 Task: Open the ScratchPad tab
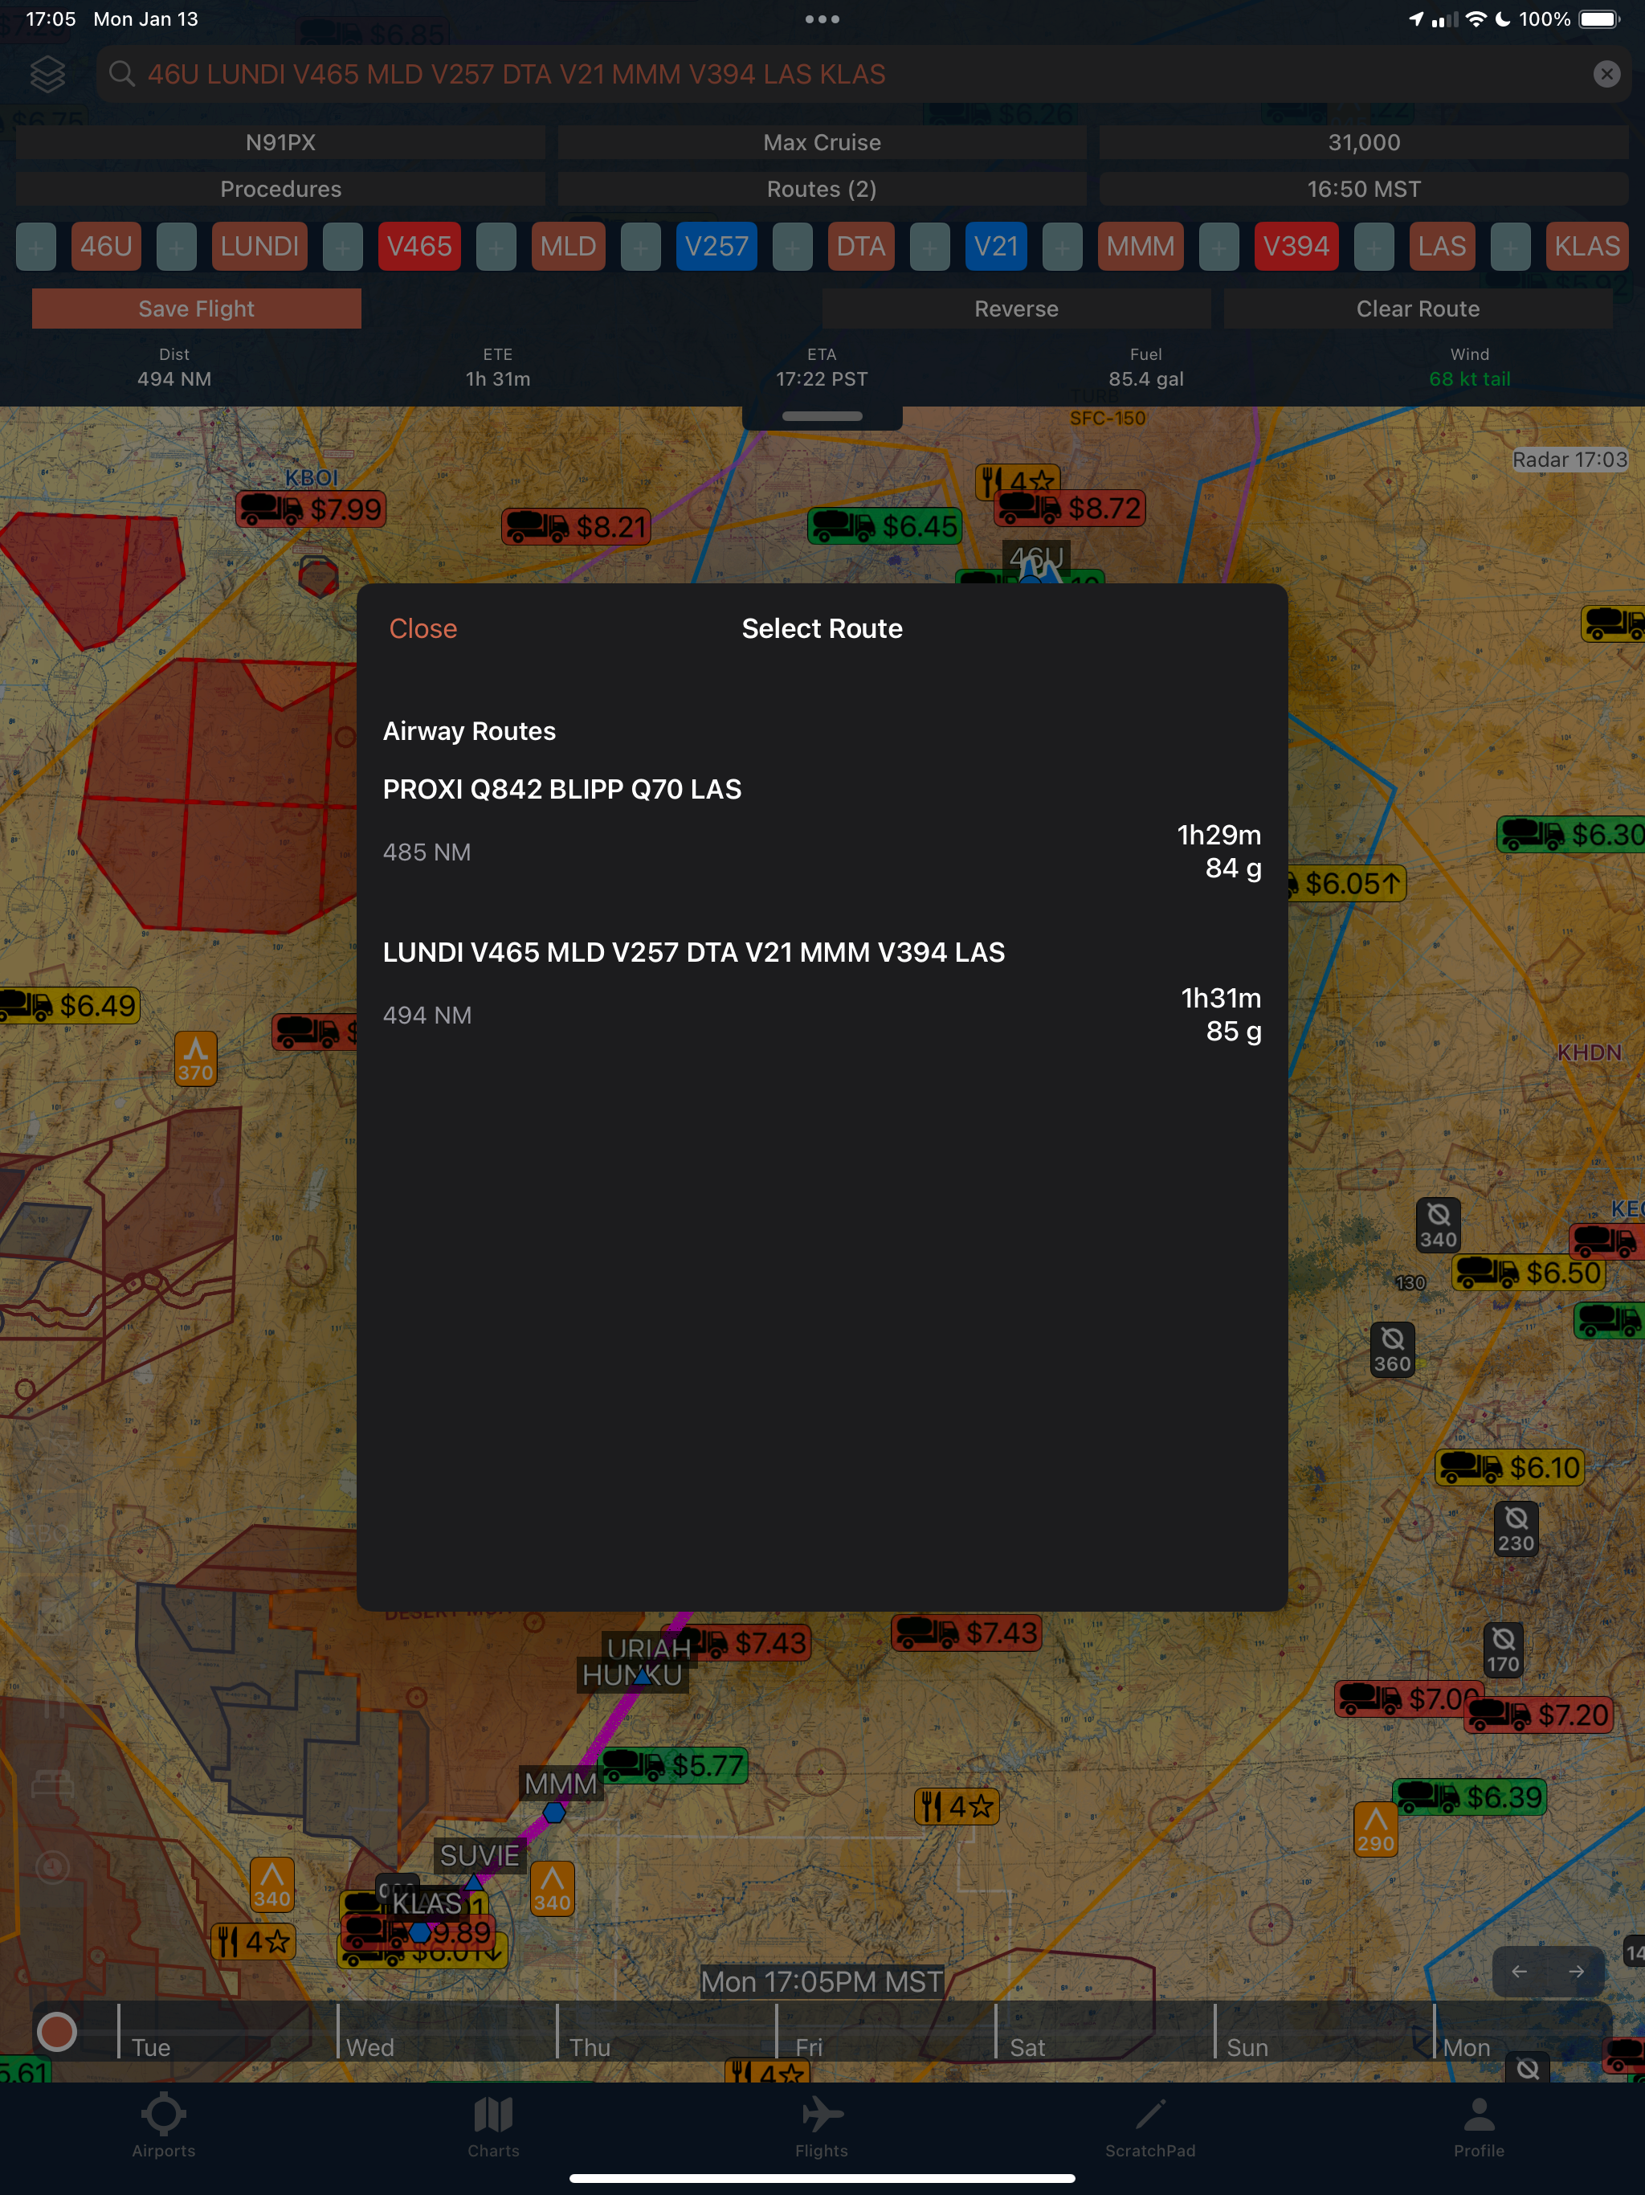(1150, 2127)
